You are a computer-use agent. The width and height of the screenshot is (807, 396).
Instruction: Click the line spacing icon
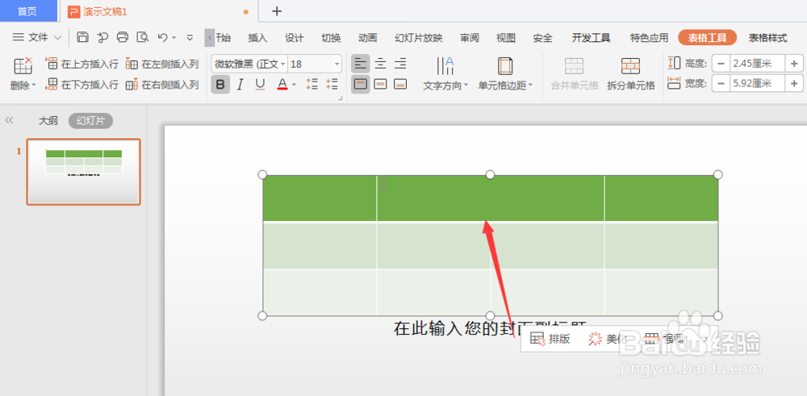(312, 85)
